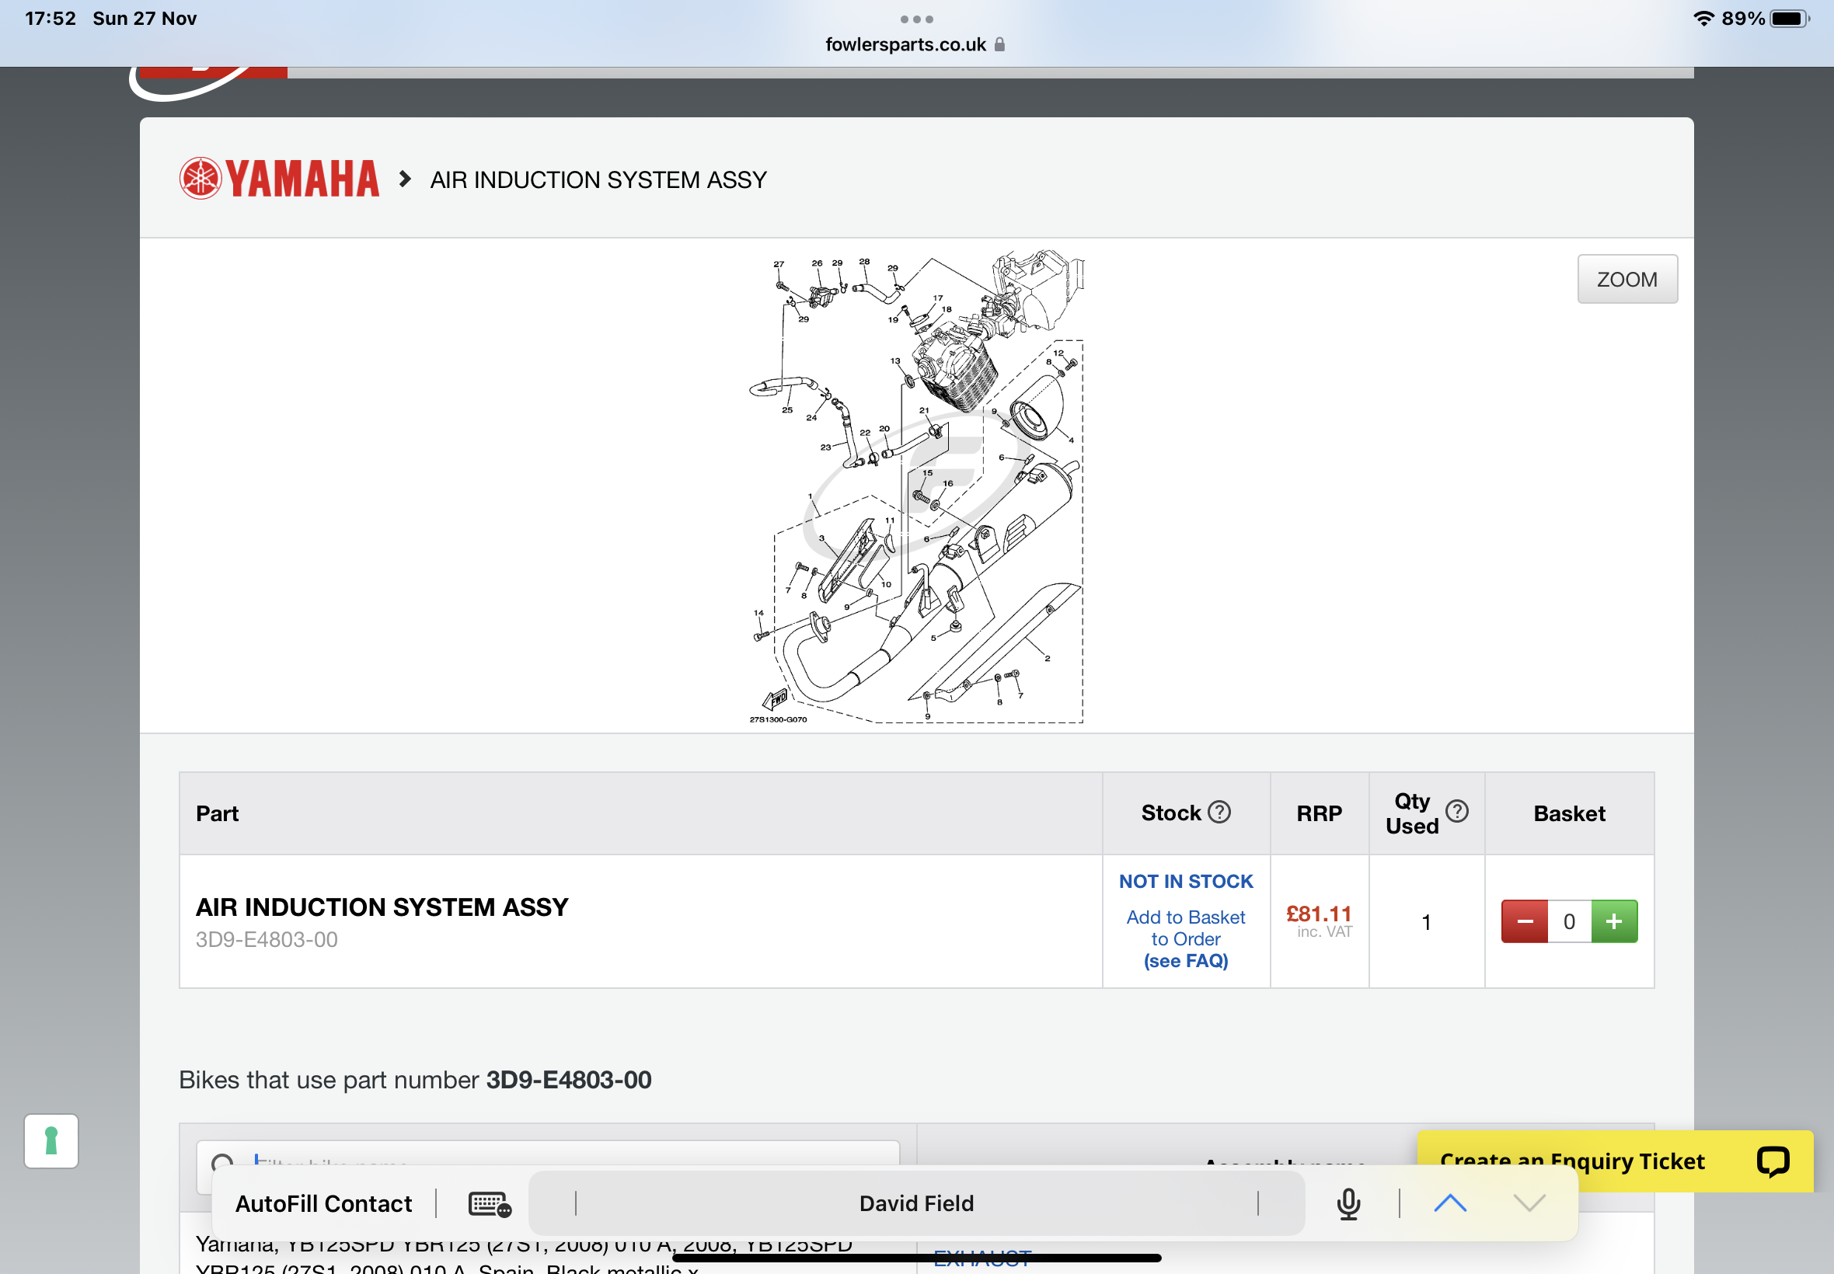This screenshot has height=1274, width=1834.
Task: Click the 'Part' column header
Action: pos(217,813)
